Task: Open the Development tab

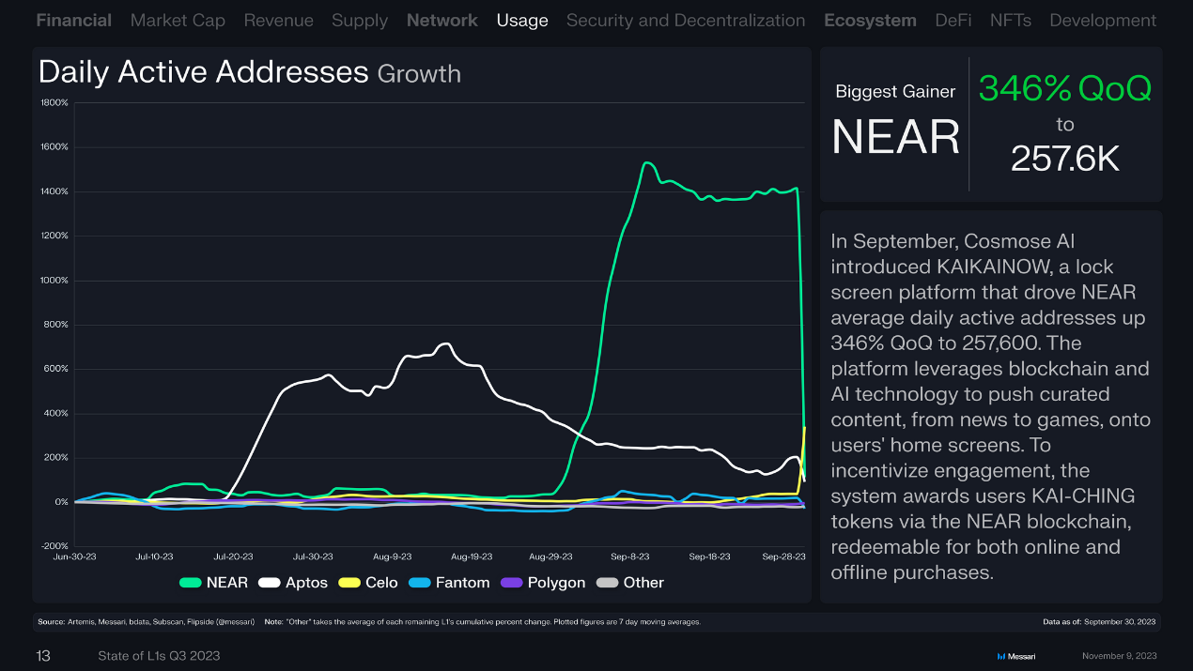Action: point(1103,20)
